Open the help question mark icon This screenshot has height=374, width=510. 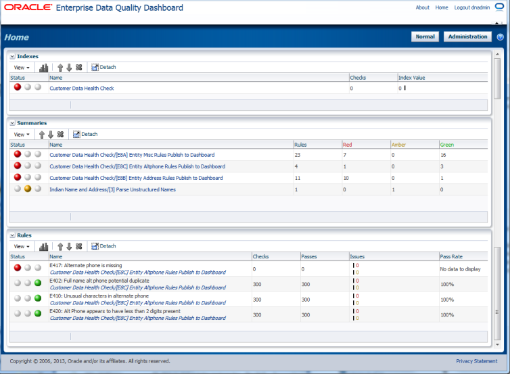pyautogui.click(x=501, y=37)
